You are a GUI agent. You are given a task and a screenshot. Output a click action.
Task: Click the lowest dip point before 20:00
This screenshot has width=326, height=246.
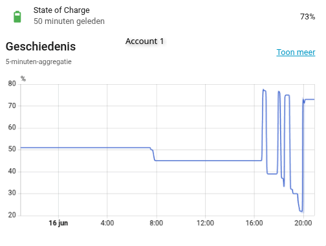[301, 211]
